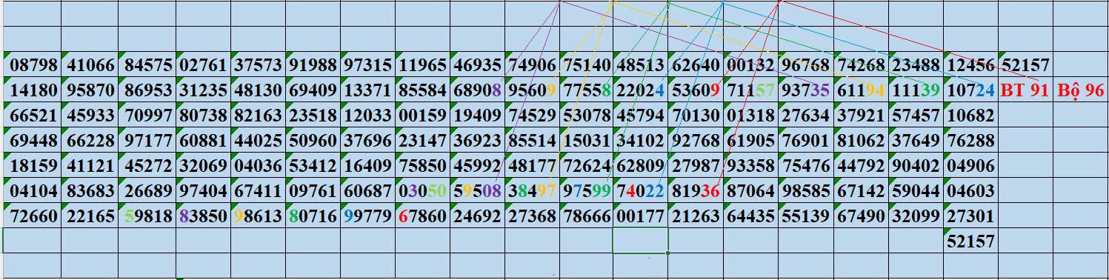
Task: Click the cell containing 52157 in top row
Action: pyautogui.click(x=1025, y=65)
